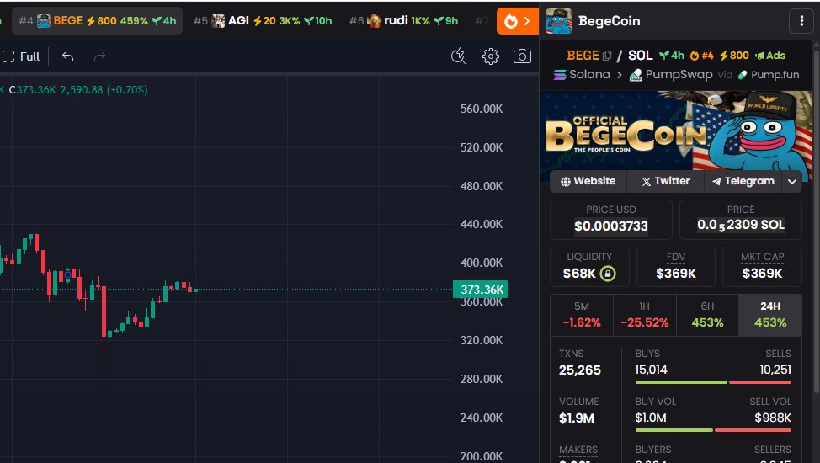Click the MAKERS label

(578, 450)
